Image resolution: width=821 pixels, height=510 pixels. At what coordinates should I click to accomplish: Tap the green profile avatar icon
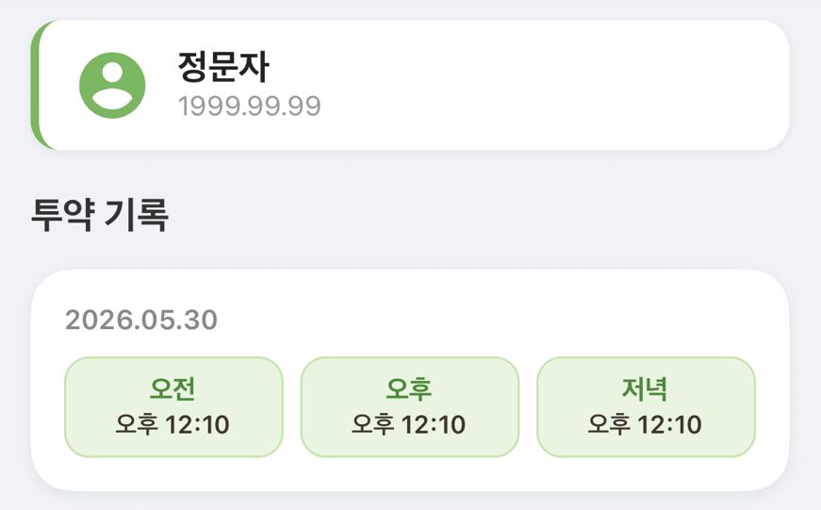[112, 86]
